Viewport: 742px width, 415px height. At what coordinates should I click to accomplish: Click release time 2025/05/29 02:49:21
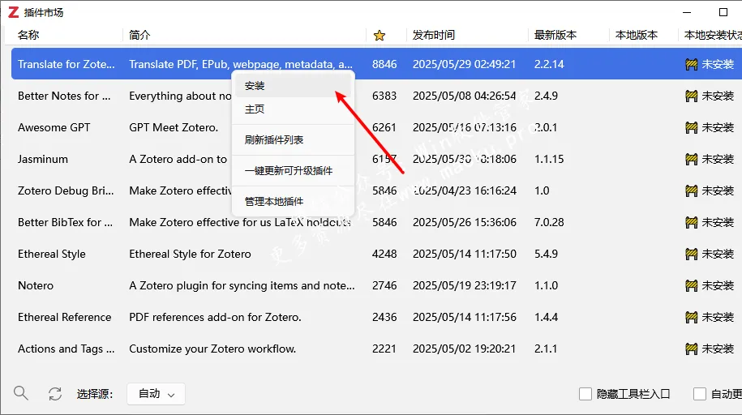(464, 64)
